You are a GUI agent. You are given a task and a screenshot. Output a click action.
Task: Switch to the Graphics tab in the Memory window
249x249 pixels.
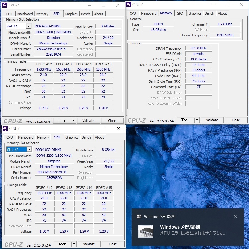tap(195, 13)
